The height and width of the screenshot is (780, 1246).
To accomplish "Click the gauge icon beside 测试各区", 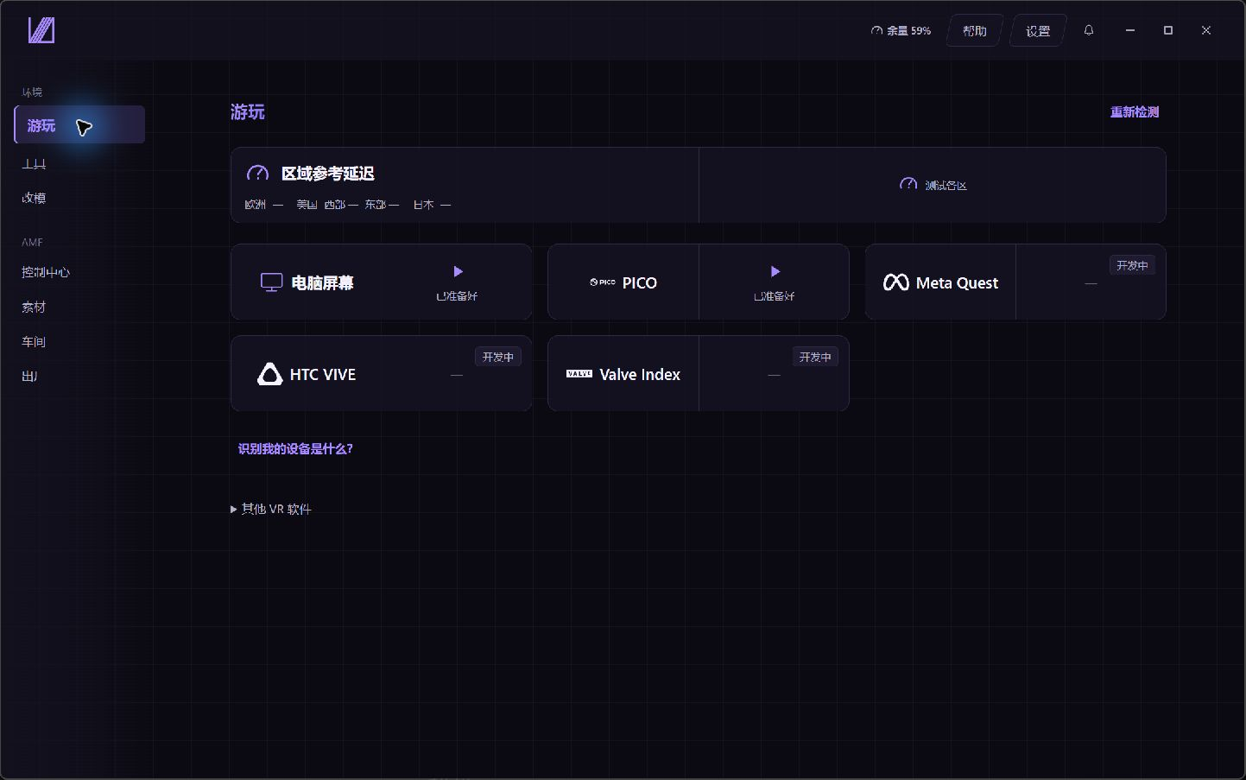I will click(908, 184).
